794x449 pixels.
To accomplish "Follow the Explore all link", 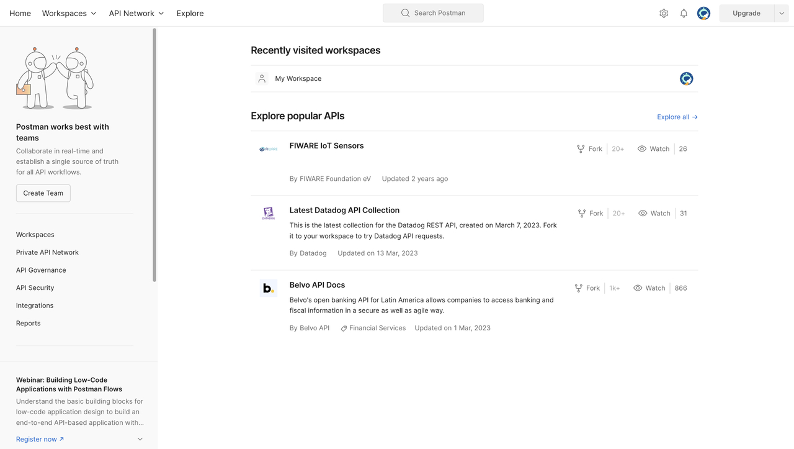I will (x=677, y=117).
